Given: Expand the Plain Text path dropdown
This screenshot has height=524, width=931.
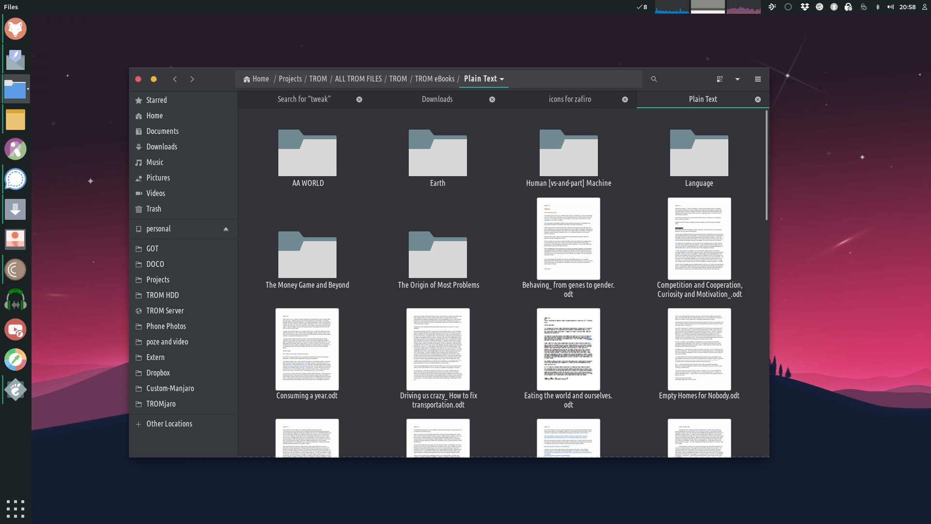Looking at the screenshot, I should tap(502, 79).
